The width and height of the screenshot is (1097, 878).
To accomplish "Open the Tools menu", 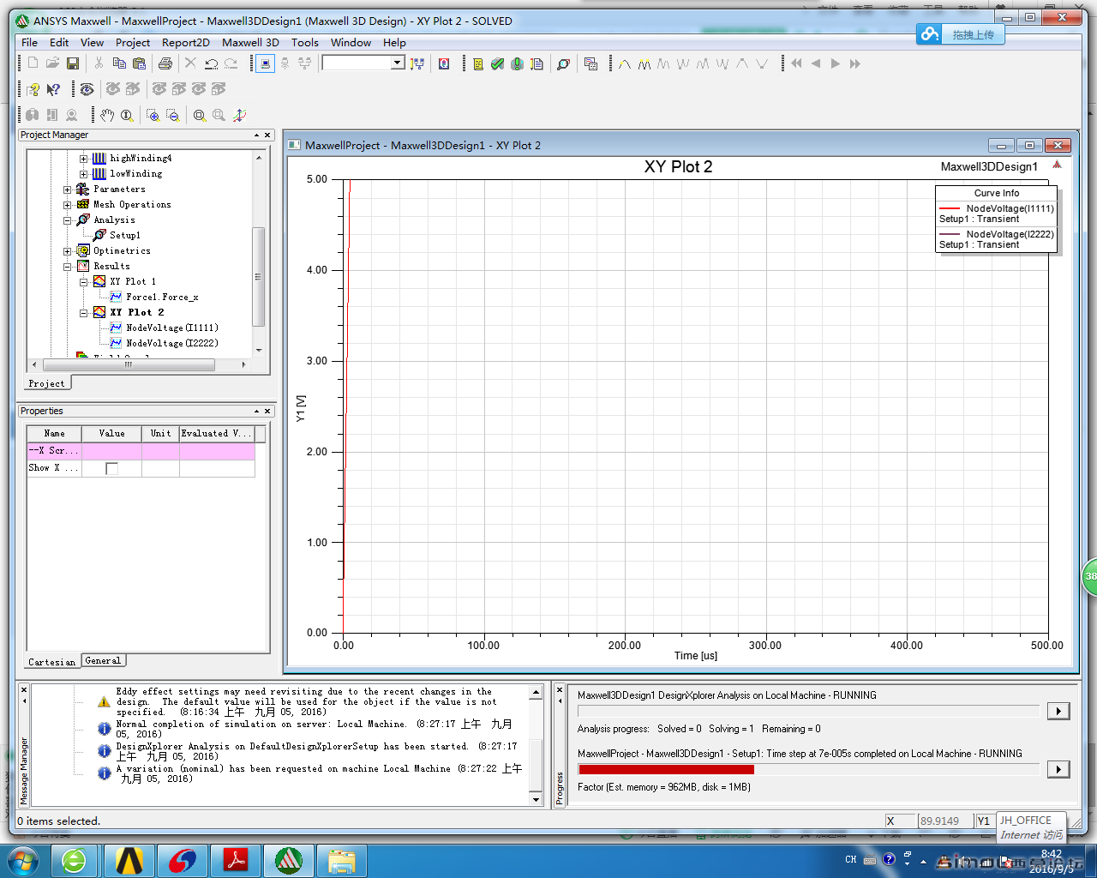I will point(304,42).
